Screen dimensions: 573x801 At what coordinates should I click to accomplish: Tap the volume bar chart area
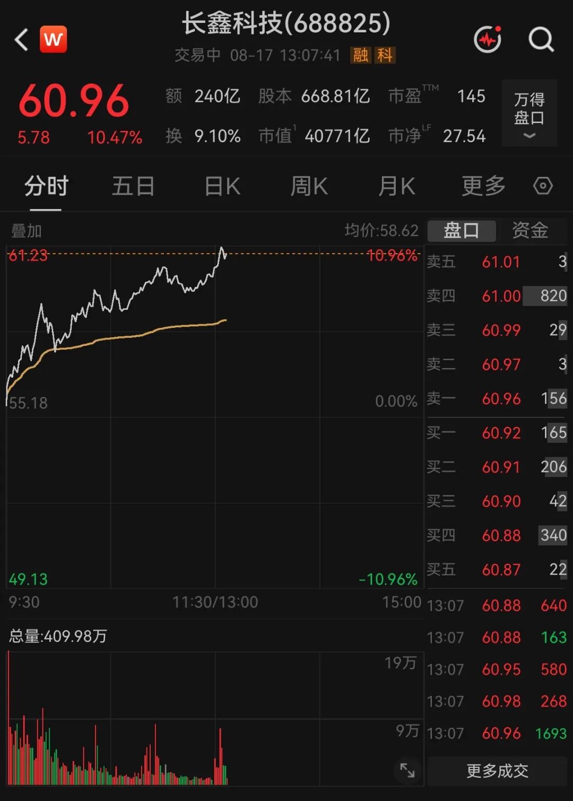(x=215, y=718)
